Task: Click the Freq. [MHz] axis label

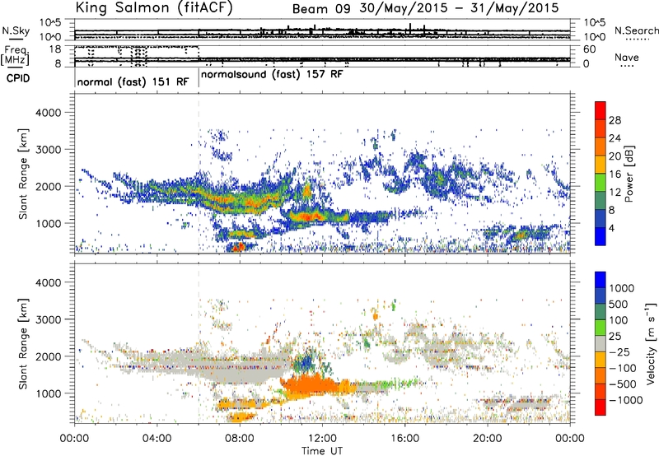Action: pos(15,55)
